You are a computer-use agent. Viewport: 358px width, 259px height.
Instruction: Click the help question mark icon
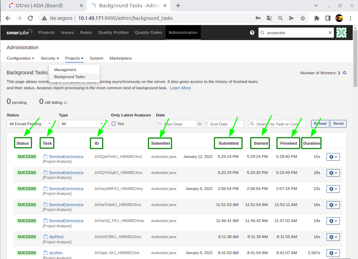click(252, 32)
